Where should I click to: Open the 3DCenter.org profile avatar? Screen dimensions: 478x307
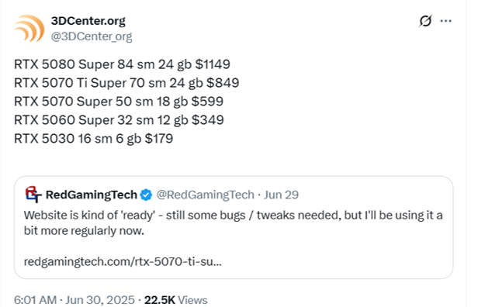[29, 29]
